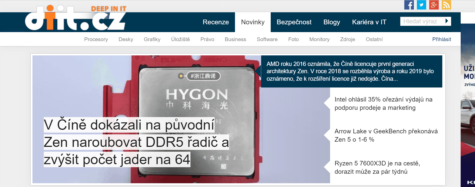
Task: Open the Facebook social icon
Action: click(409, 5)
